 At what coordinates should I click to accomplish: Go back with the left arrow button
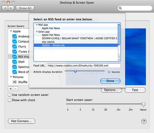5,8
